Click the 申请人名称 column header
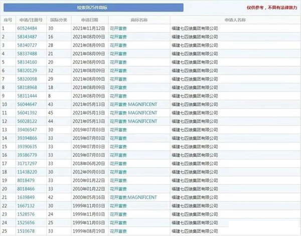Viewport: 301px width, 236px height. click(x=235, y=20)
